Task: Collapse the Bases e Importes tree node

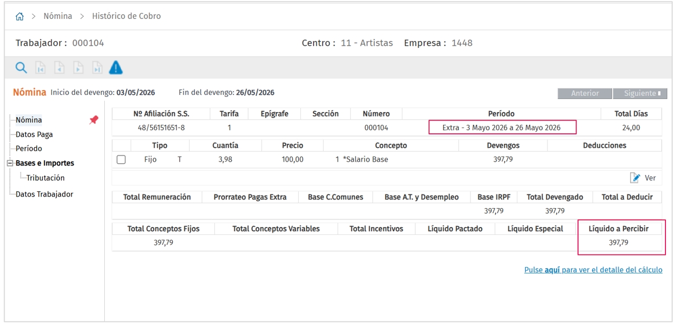Action: [x=9, y=163]
